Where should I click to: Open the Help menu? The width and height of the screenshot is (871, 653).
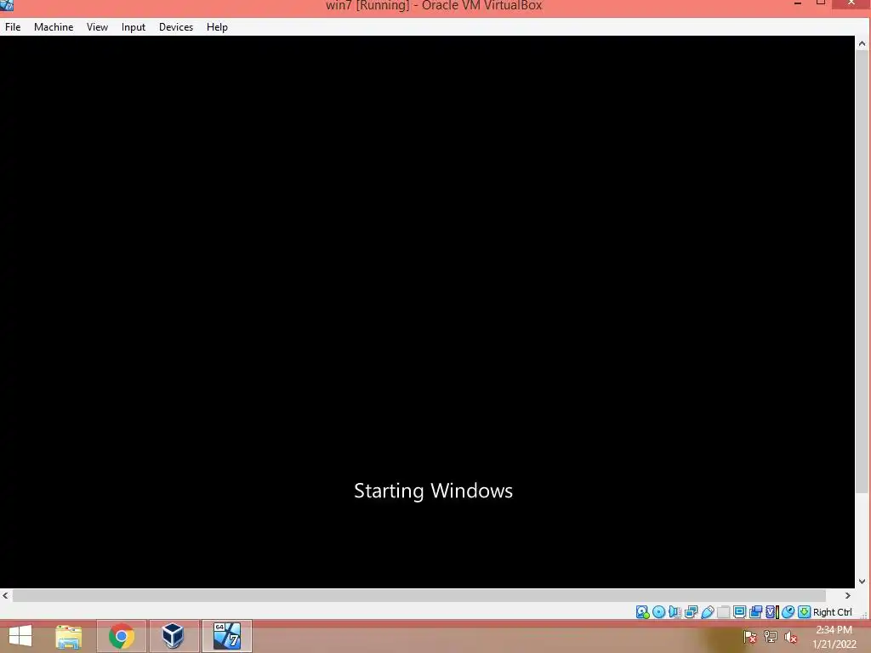click(217, 26)
